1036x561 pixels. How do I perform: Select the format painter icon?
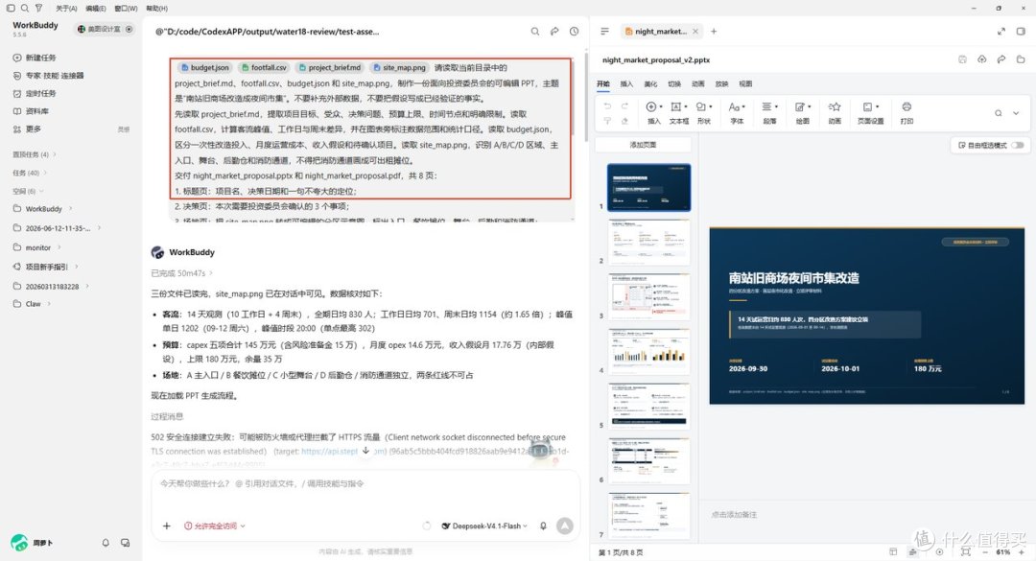click(x=607, y=121)
